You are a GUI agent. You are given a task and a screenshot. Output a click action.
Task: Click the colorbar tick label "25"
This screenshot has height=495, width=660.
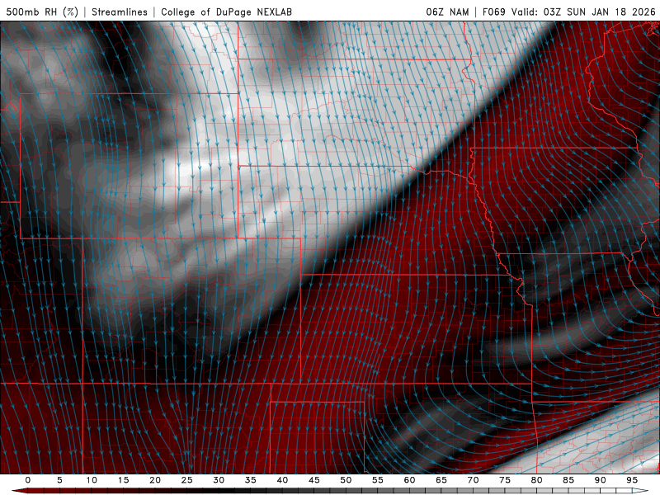pos(187,480)
